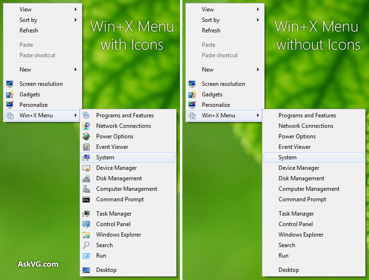Select Computer Management in the icon-less Win+X menu
Image resolution: width=369 pixels, height=280 pixels.
coord(309,189)
